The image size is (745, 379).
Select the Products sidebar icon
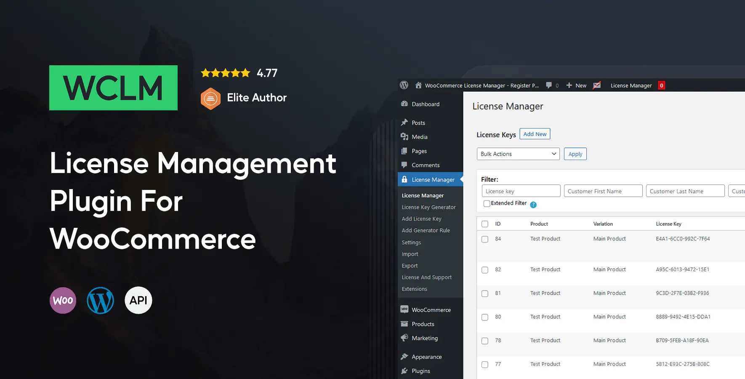pos(404,324)
